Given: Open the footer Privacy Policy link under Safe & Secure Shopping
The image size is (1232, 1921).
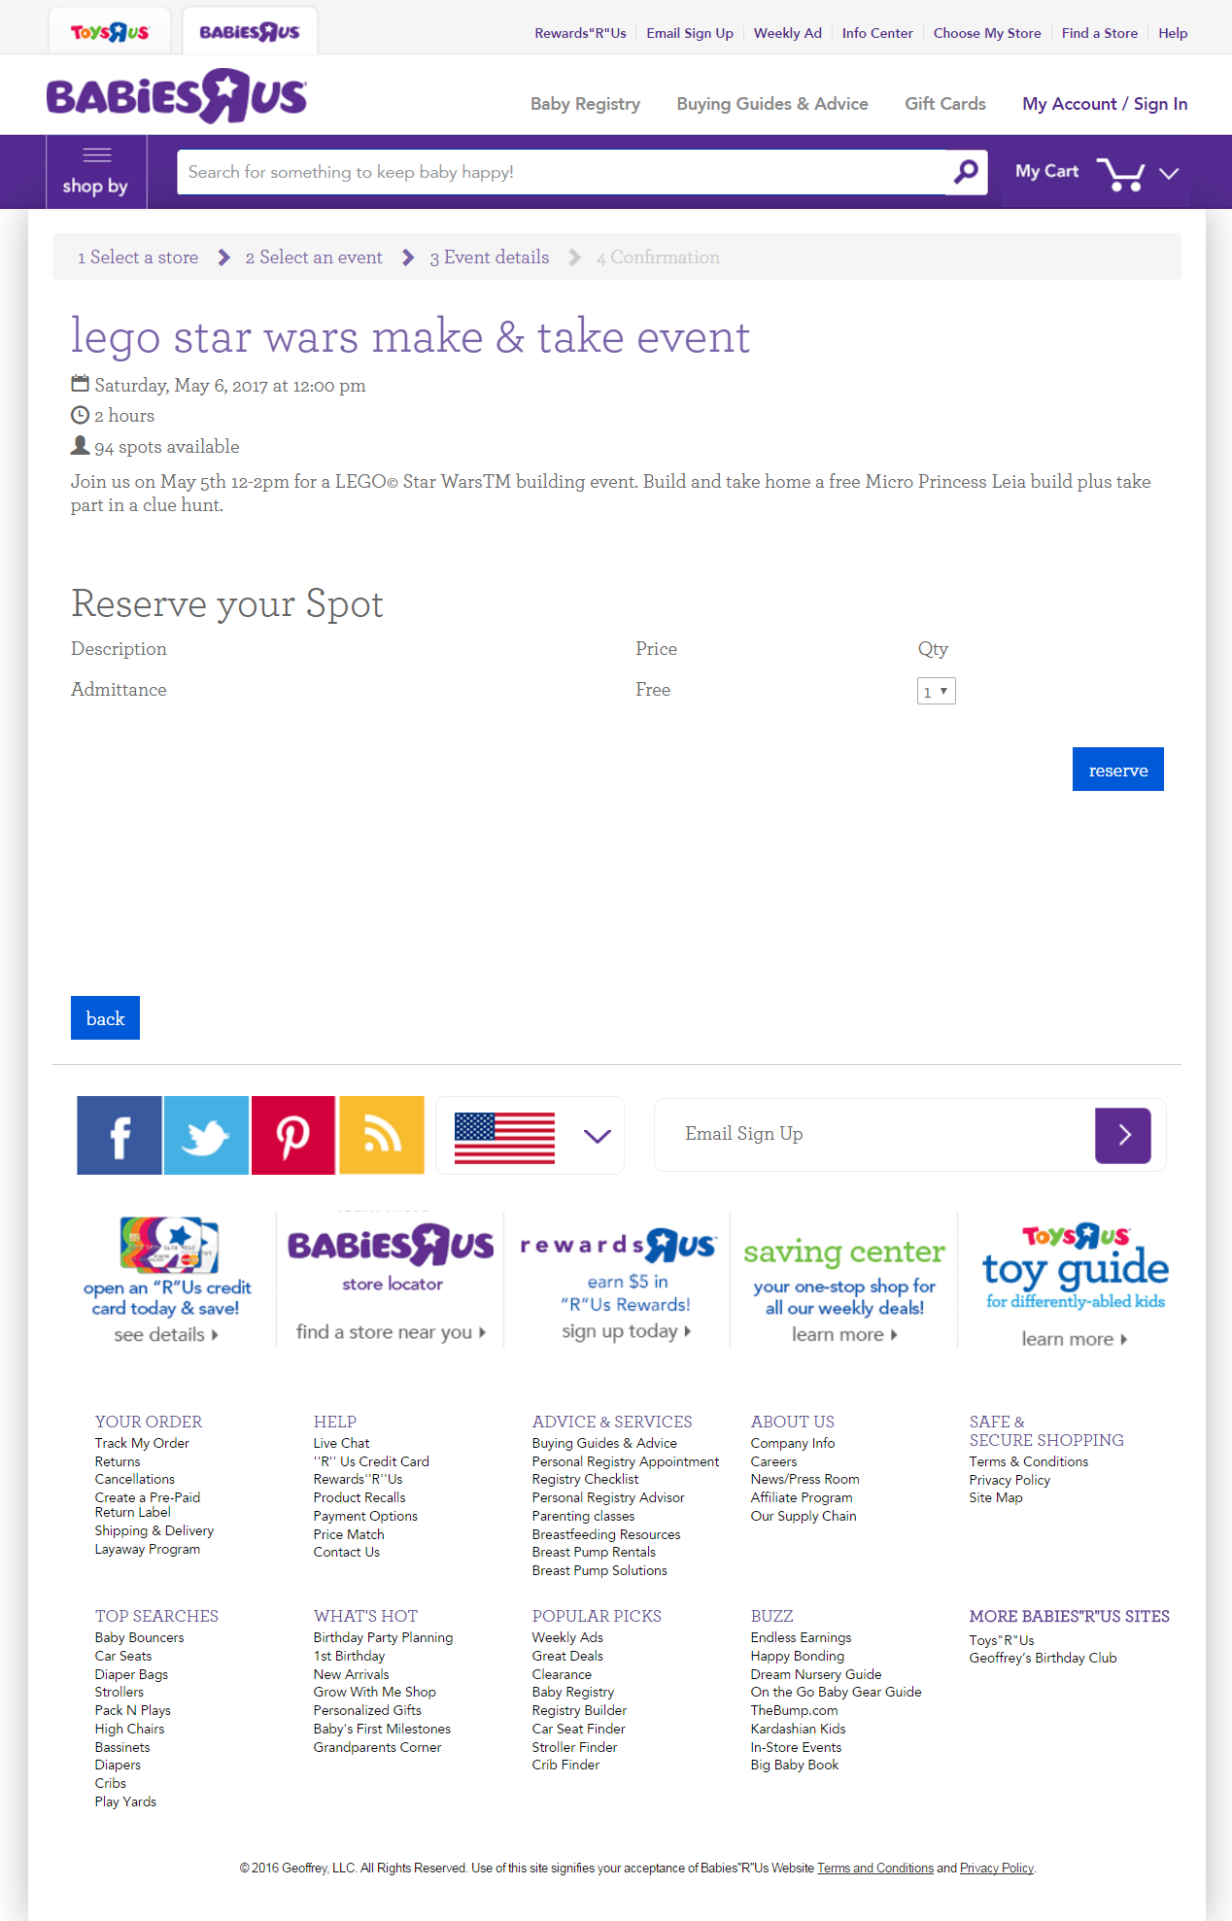Looking at the screenshot, I should coord(1010,1480).
